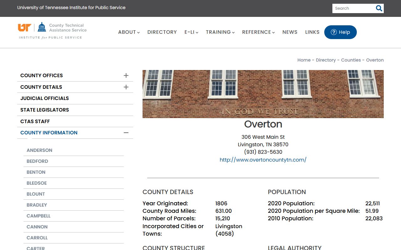Open the ABOUT dropdown menu
401x250 pixels.
click(x=129, y=32)
